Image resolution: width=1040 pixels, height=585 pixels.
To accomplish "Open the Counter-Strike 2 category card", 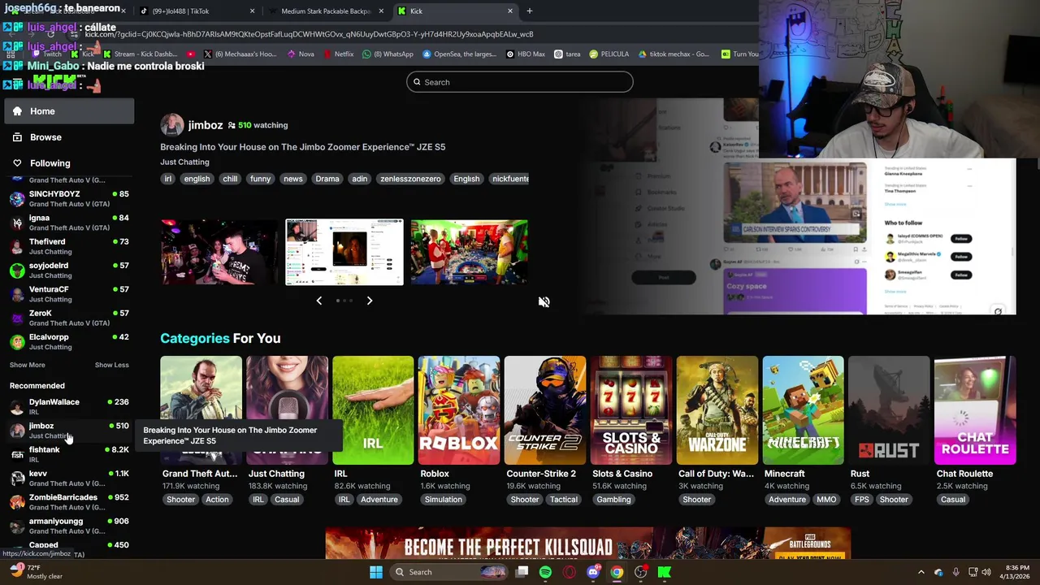I will coord(545,410).
